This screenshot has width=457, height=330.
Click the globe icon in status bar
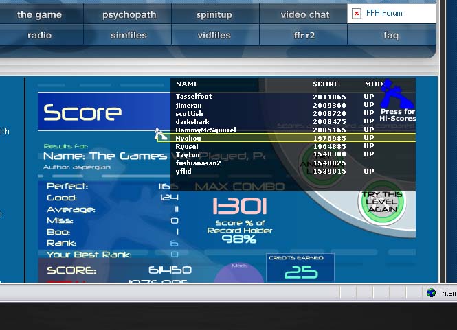tap(431, 292)
